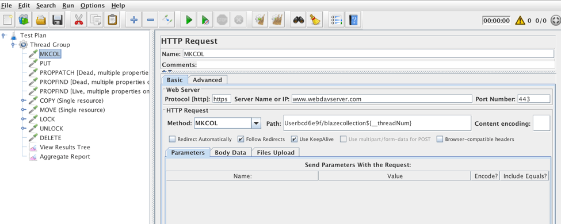The width and height of the screenshot is (561, 224).
Task: Enable Browser-compatible headers checkbox
Action: (x=440, y=139)
